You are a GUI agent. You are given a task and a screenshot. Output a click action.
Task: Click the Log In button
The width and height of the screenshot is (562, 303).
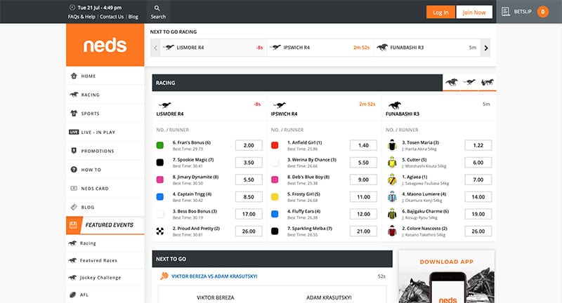click(x=440, y=12)
